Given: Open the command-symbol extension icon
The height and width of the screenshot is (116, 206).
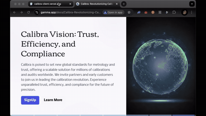Looking at the screenshot, I should [160, 12].
